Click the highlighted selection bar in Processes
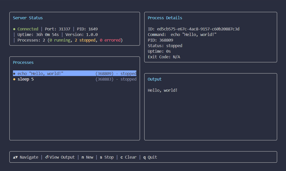 point(75,73)
